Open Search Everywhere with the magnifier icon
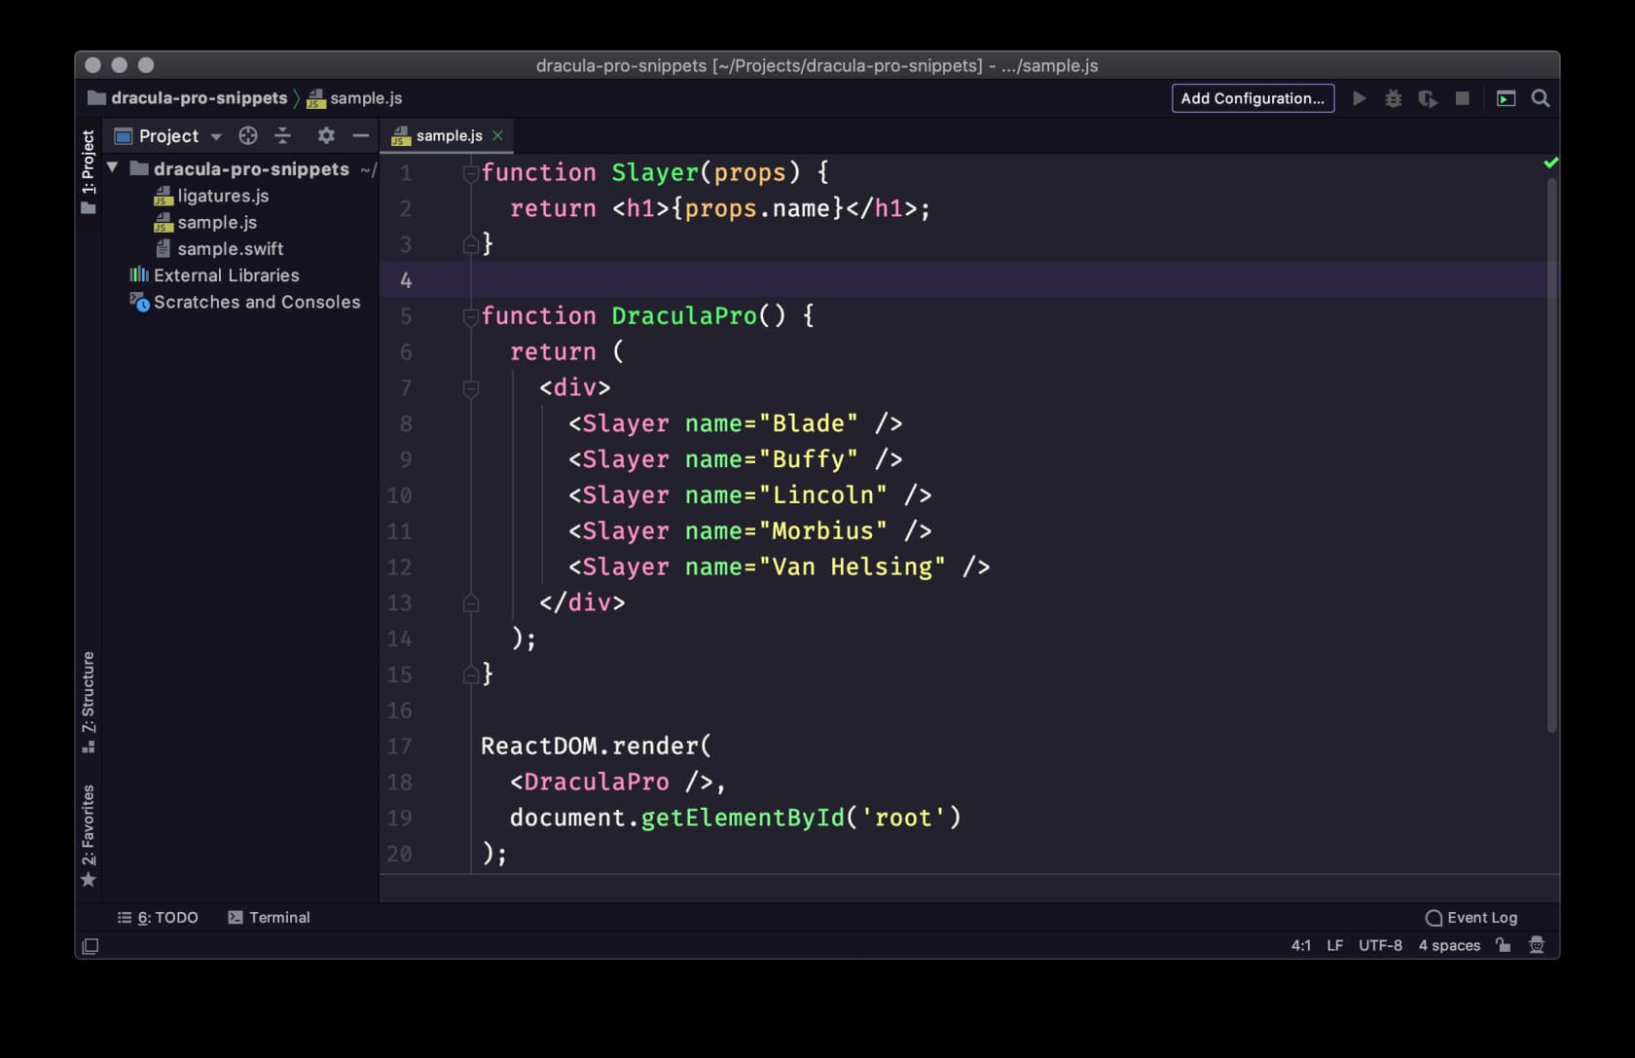Image resolution: width=1635 pixels, height=1058 pixels. click(x=1541, y=98)
